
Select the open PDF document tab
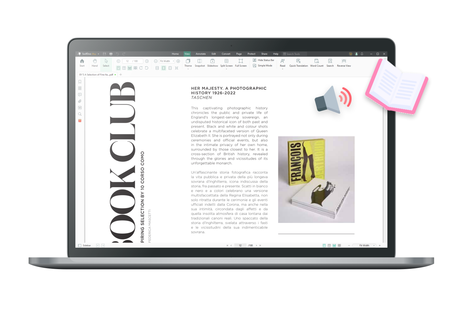click(97, 75)
